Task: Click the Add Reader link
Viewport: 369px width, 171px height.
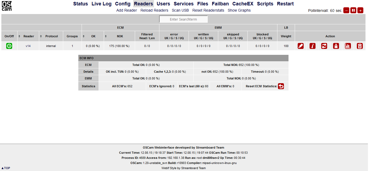Action: click(127, 10)
